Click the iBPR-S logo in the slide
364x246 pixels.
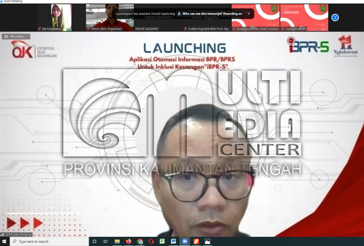(x=308, y=45)
